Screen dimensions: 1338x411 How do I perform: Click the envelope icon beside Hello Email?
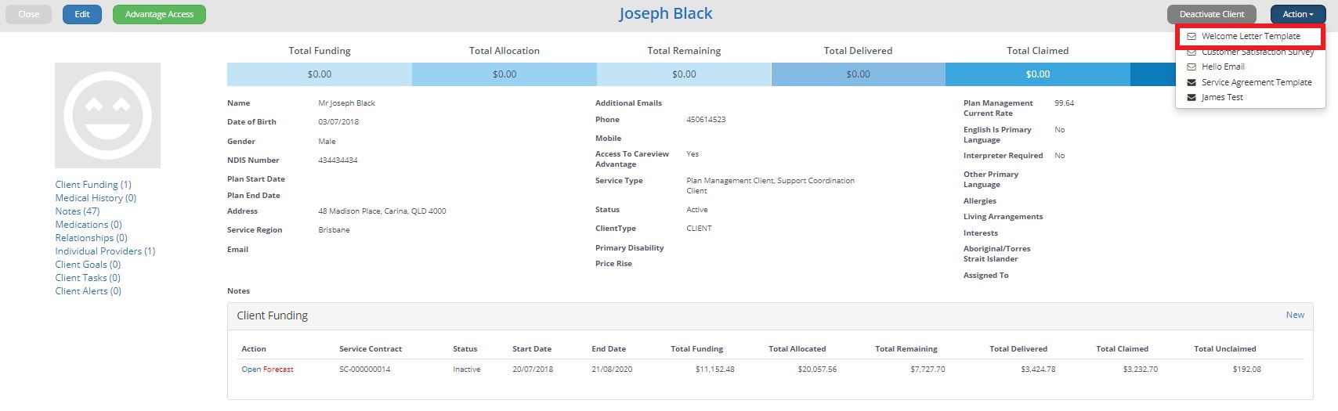[1192, 67]
